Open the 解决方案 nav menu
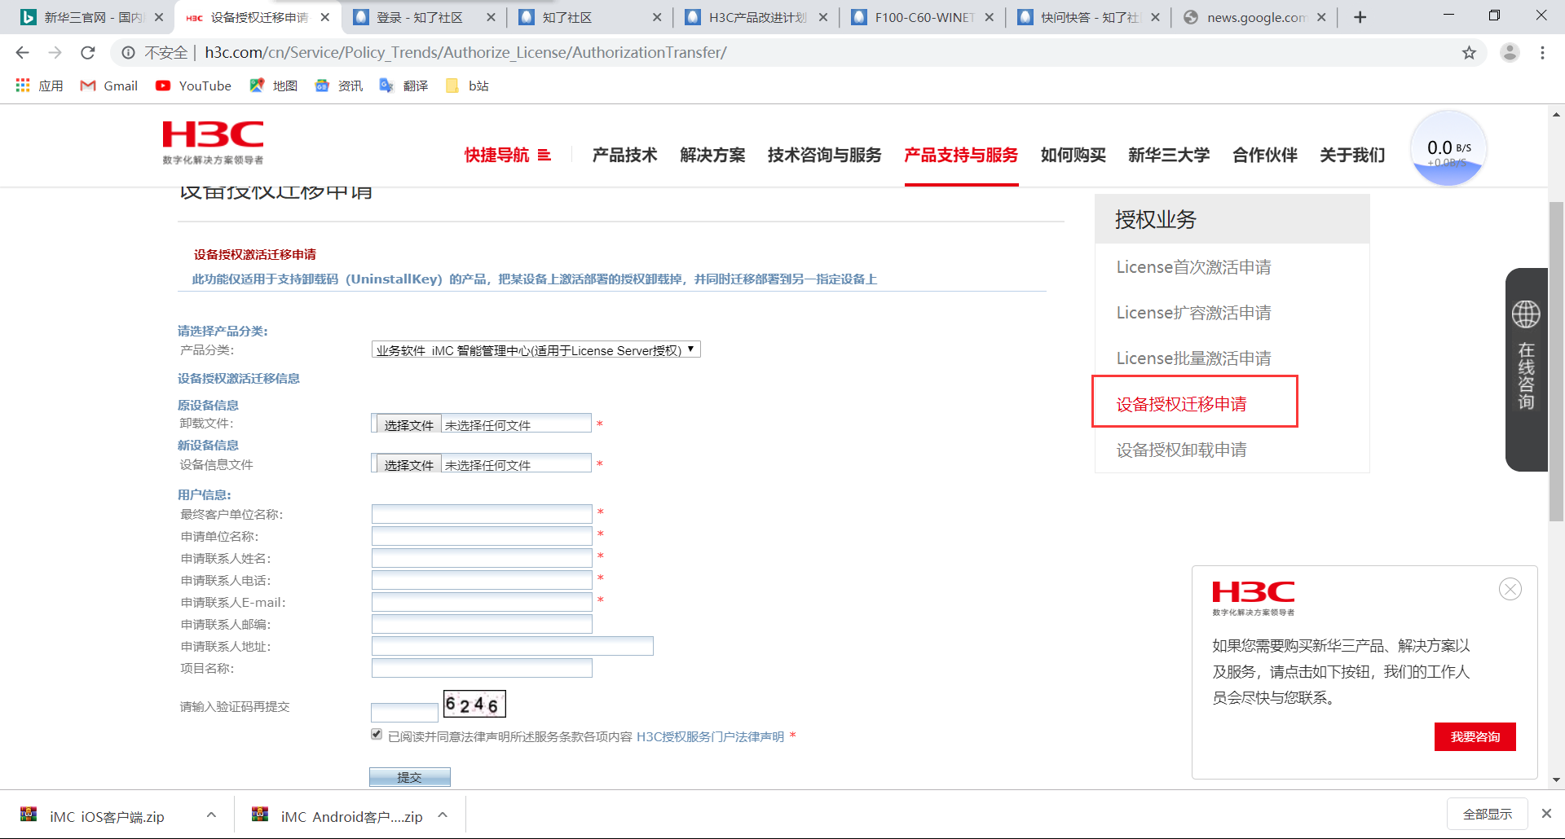The width and height of the screenshot is (1565, 839). point(712,155)
